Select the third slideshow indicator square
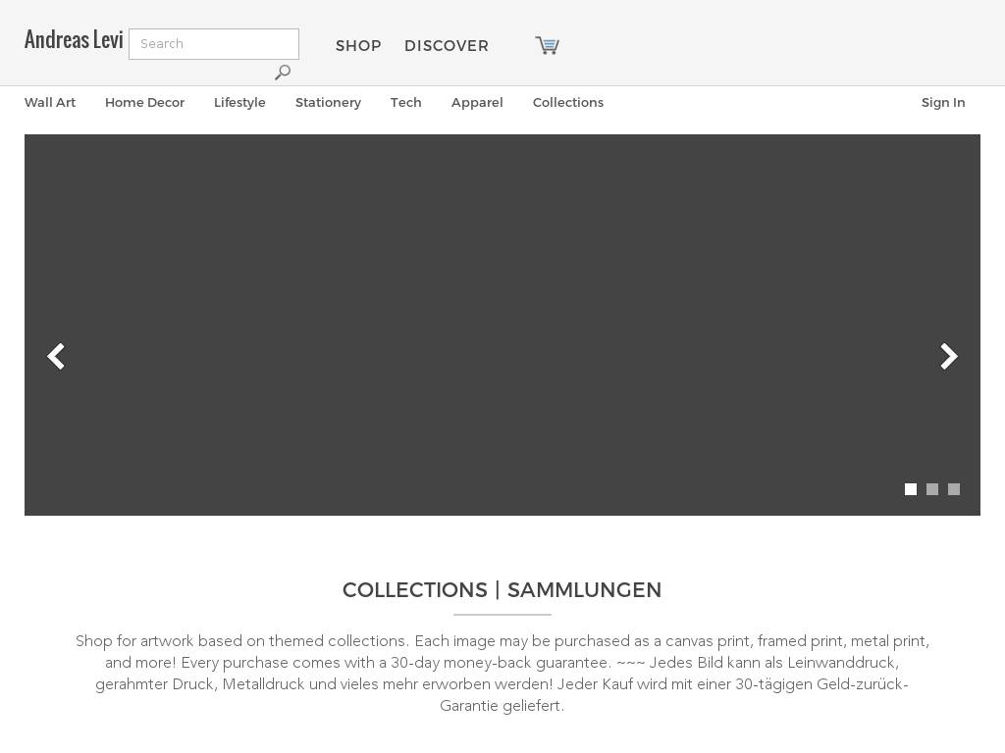 [x=954, y=489]
